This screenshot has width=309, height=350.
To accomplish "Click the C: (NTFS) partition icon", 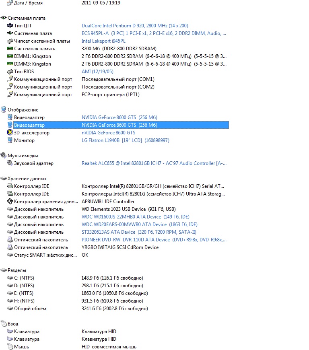I will click(x=10, y=278).
